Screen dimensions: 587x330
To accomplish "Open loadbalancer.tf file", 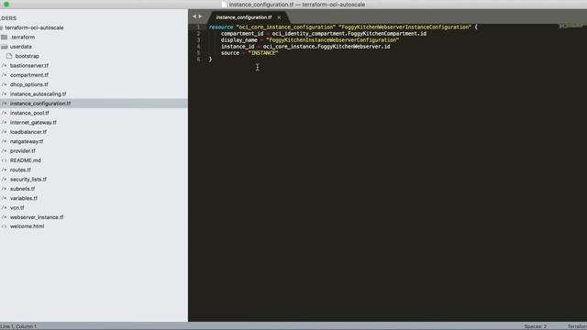I will point(28,132).
